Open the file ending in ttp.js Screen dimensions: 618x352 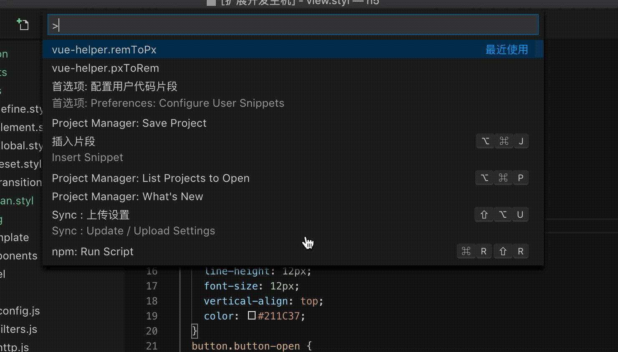(15, 347)
